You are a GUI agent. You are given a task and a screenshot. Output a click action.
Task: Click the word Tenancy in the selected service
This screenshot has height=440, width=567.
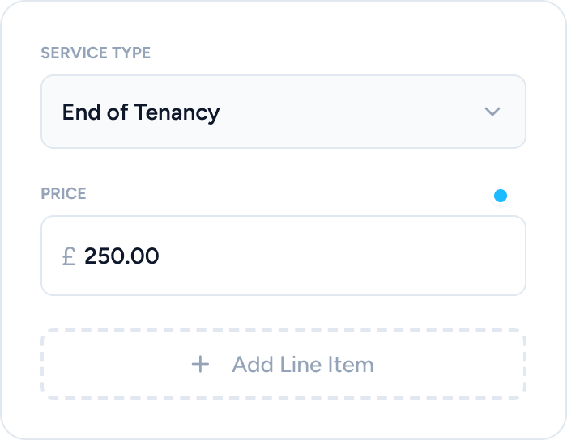coord(177,112)
